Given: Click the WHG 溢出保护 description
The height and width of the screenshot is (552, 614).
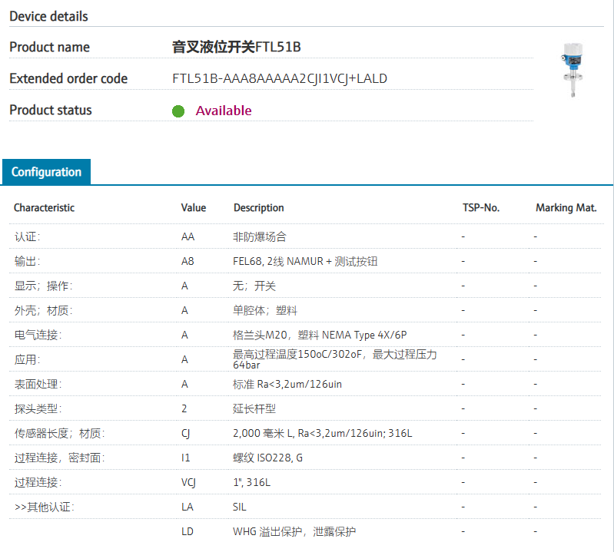Looking at the screenshot, I should tap(294, 531).
